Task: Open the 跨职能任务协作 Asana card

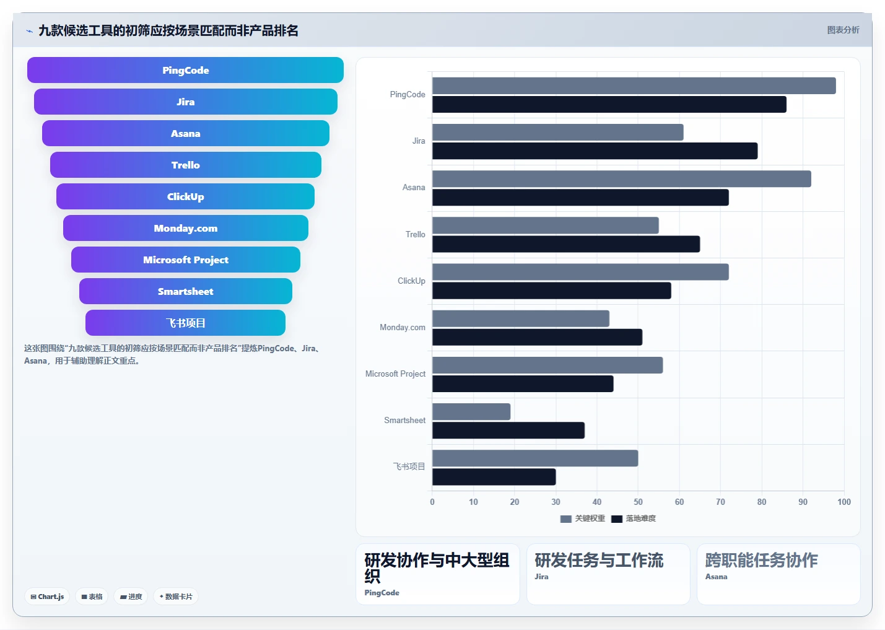Action: 778,574
